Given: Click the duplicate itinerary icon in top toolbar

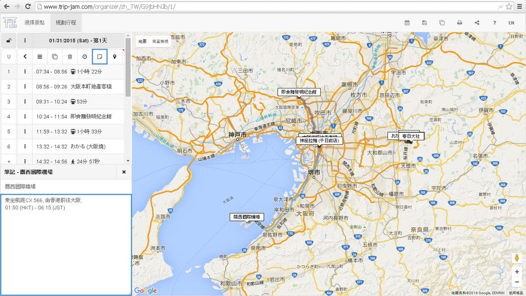Looking at the screenshot, I should click(x=442, y=23).
